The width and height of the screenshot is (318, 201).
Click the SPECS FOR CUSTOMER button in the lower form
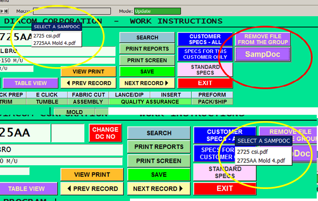tap(214, 153)
